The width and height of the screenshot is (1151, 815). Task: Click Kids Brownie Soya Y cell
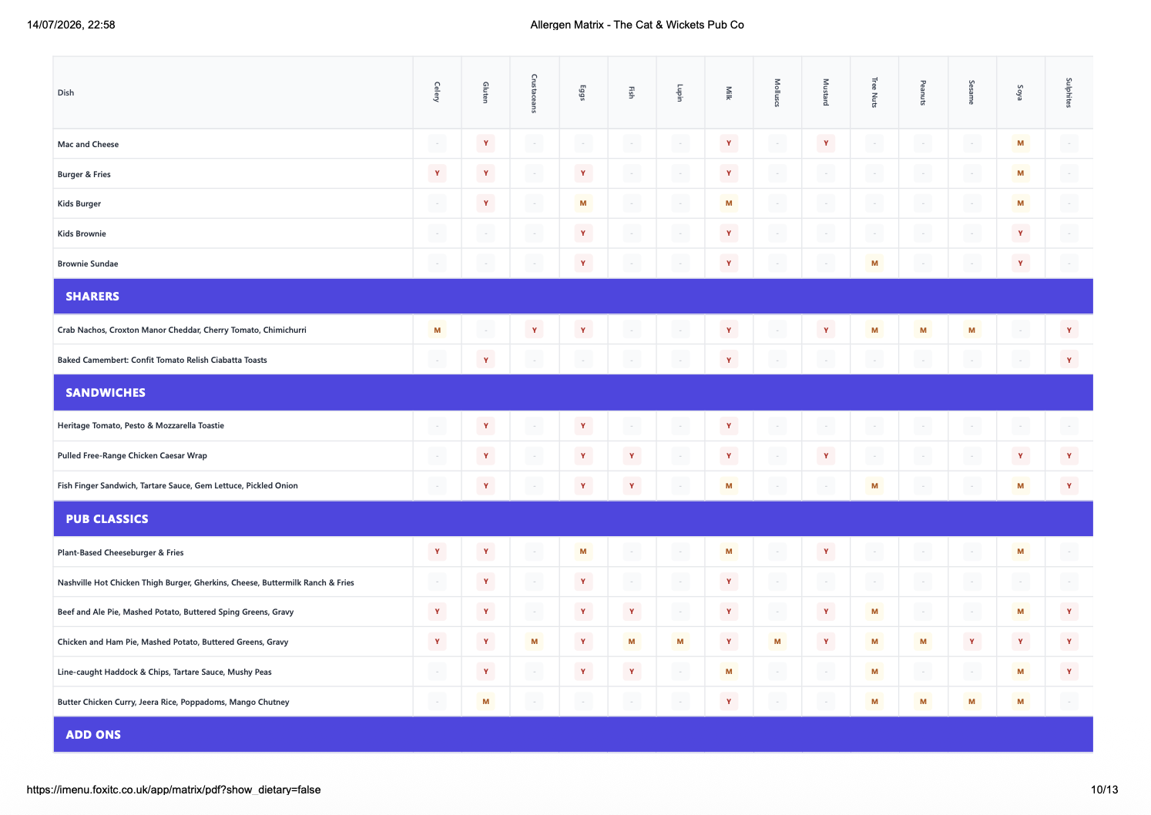click(x=1020, y=233)
